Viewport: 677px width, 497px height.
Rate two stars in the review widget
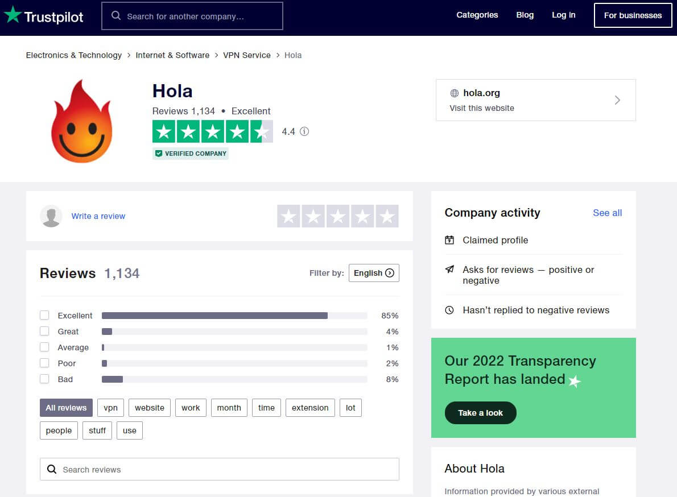click(313, 216)
